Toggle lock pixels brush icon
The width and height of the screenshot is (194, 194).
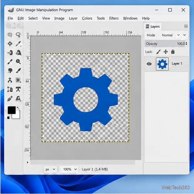point(158,52)
